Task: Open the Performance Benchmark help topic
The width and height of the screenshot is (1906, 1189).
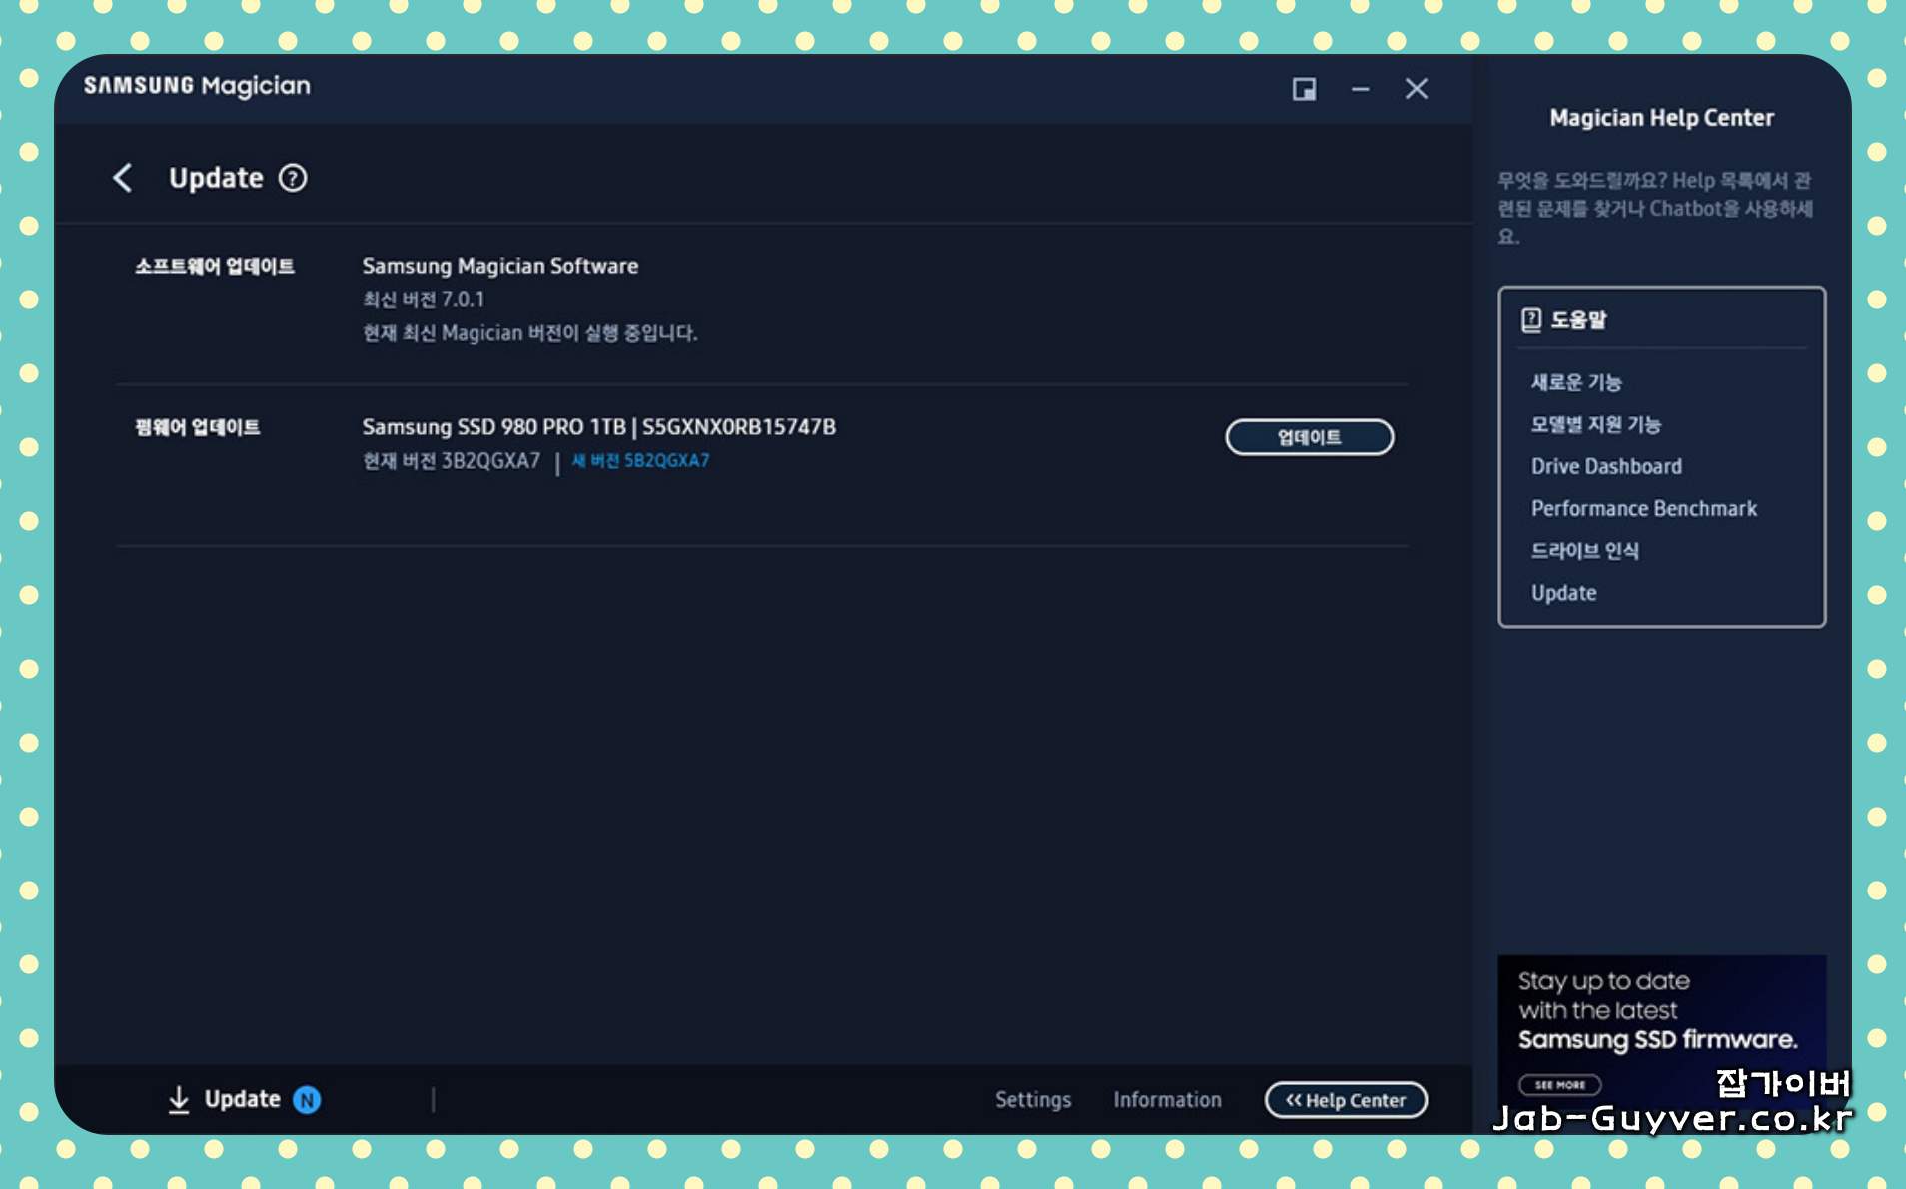Action: 1643,508
